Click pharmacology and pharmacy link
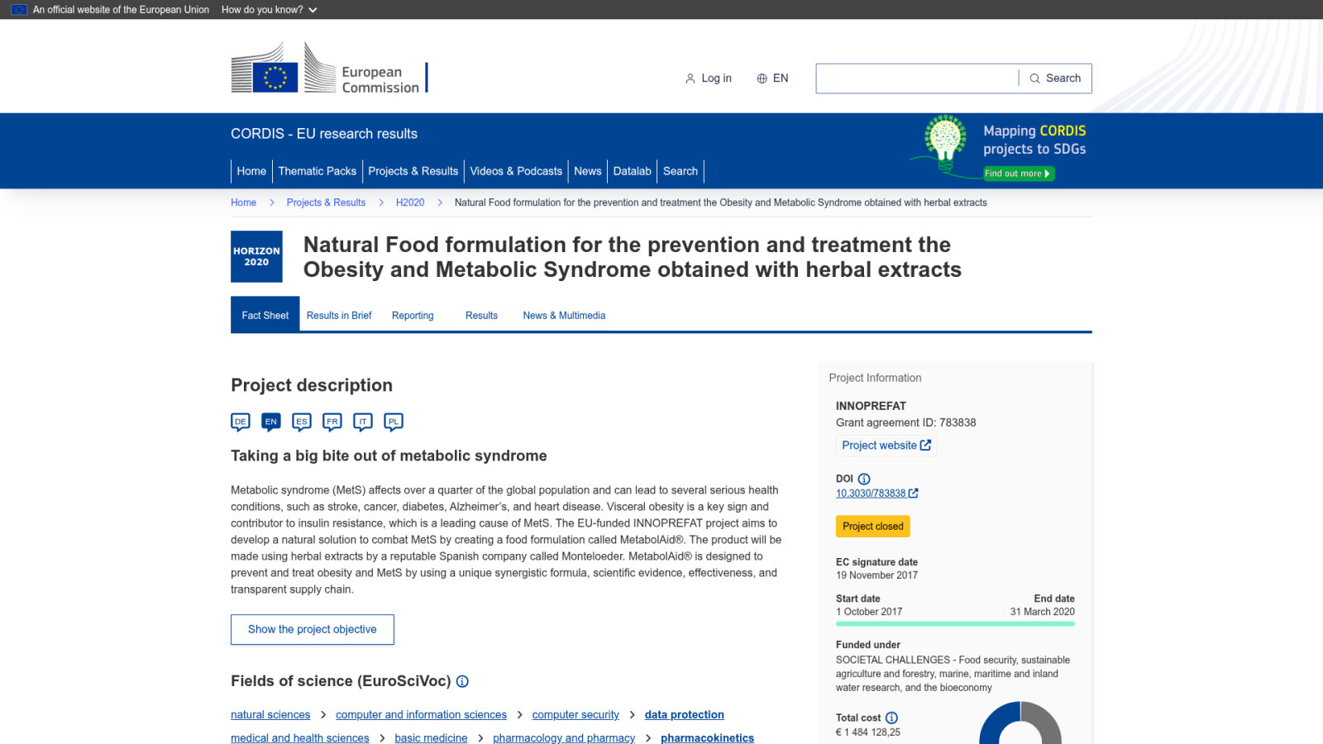 pyautogui.click(x=564, y=738)
